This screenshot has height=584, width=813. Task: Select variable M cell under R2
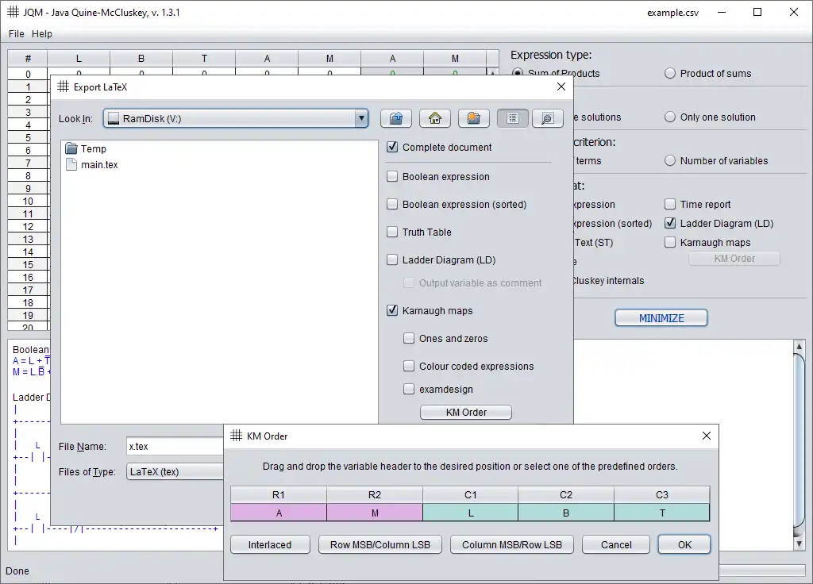click(x=375, y=513)
